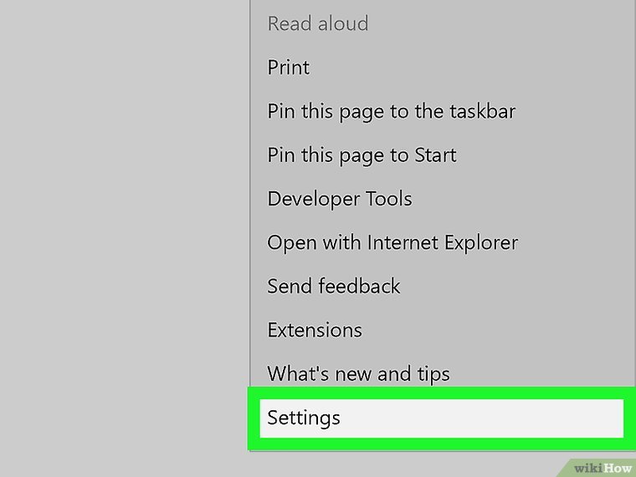This screenshot has height=477, width=636.
Task: Show browser Extensions pane
Action: point(314,330)
